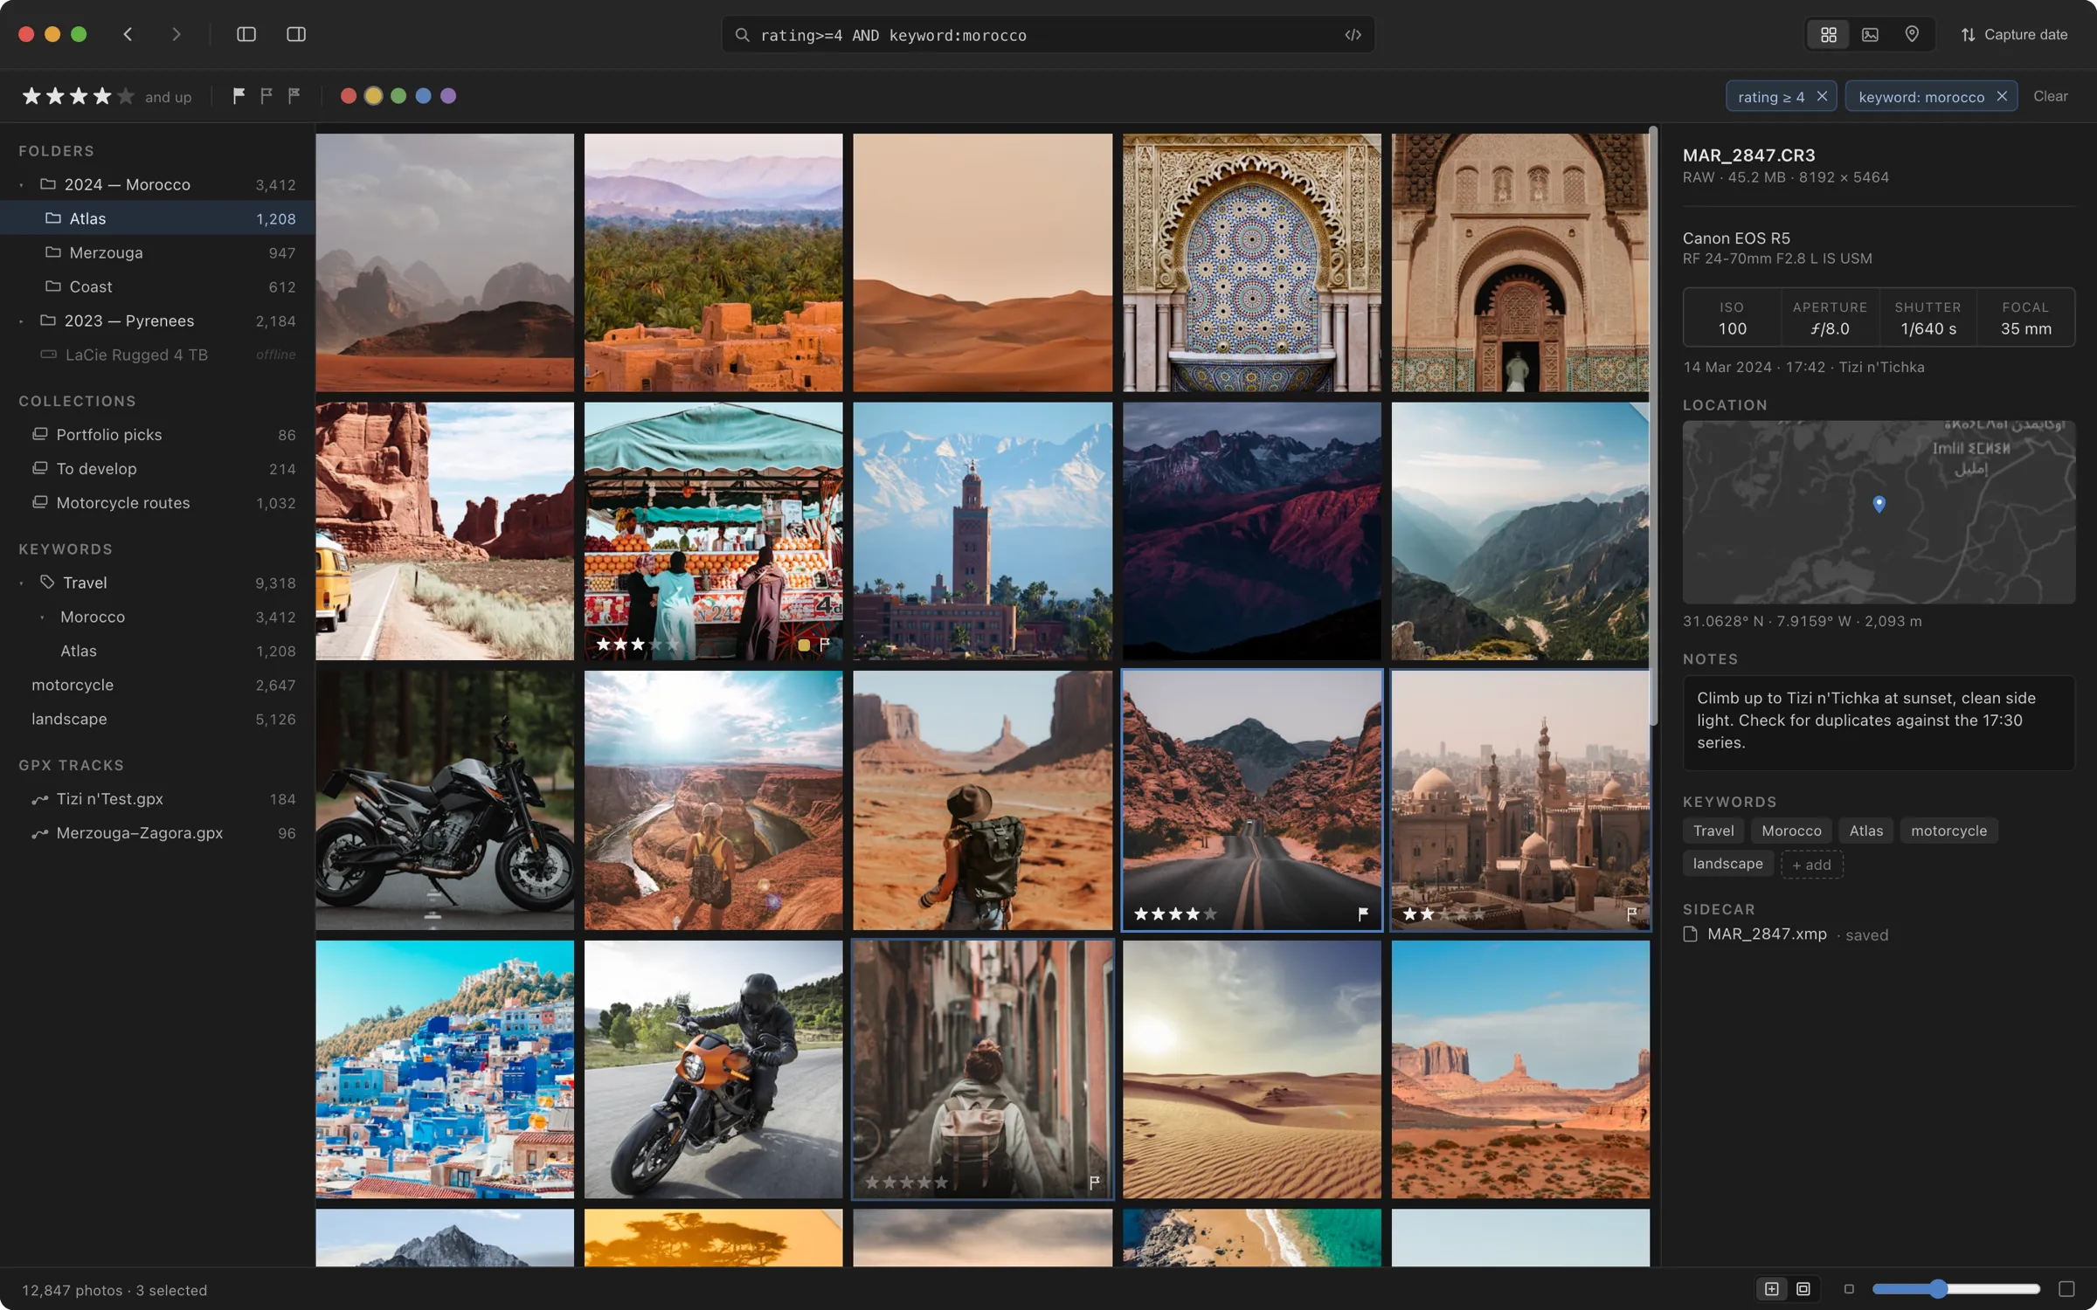Filter by blue color label
The image size is (2097, 1310).
[424, 96]
